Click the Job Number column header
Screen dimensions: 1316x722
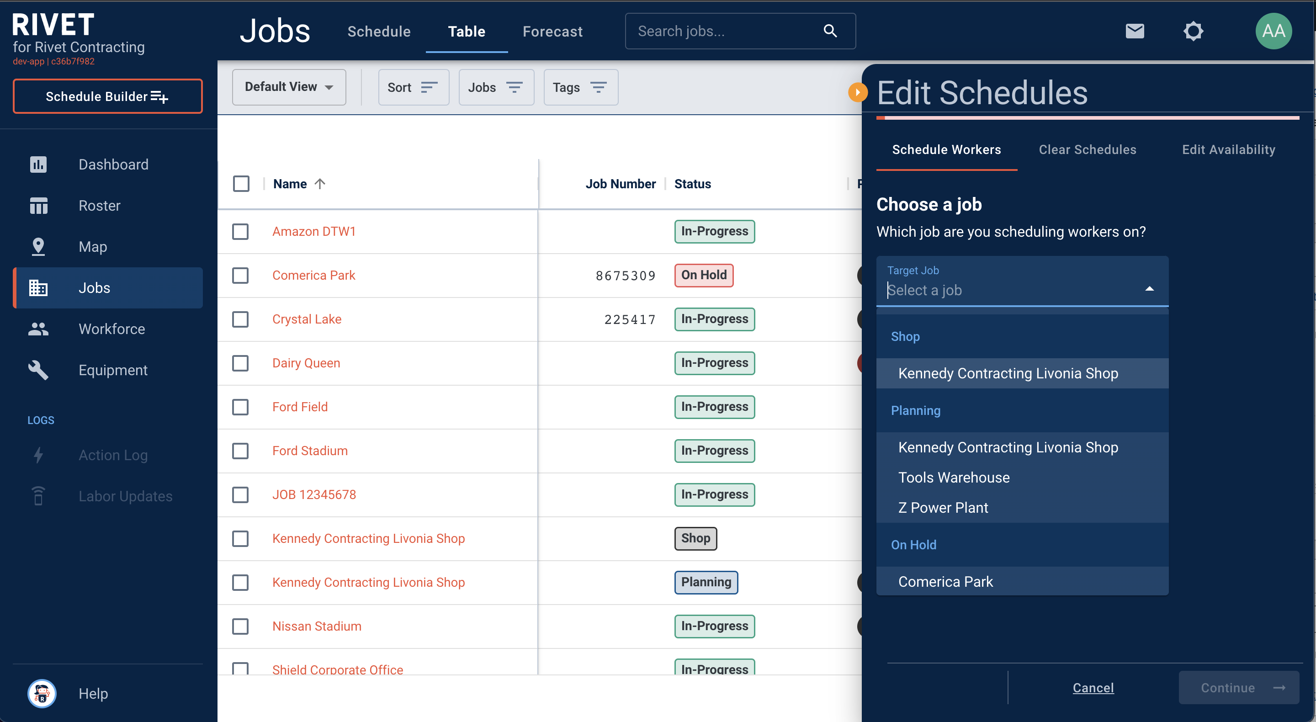click(x=620, y=184)
